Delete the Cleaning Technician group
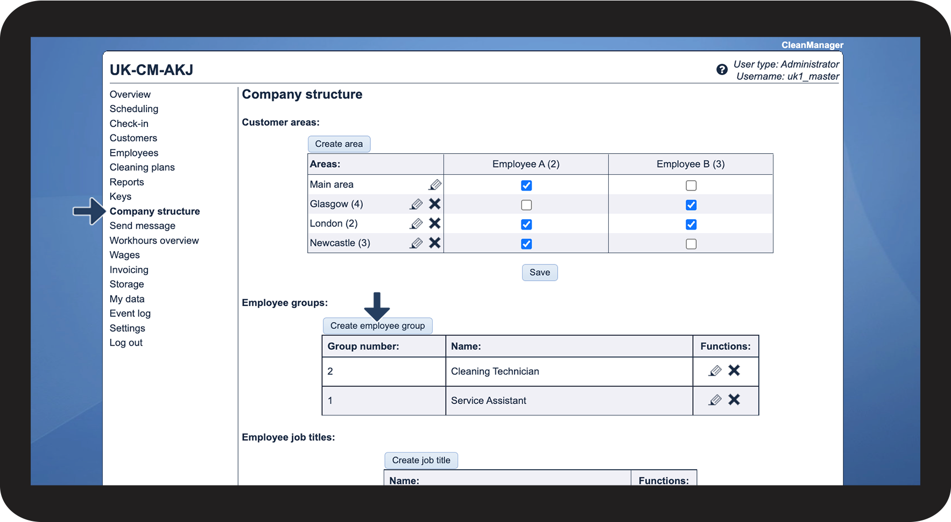The height and width of the screenshot is (522, 951). [734, 371]
